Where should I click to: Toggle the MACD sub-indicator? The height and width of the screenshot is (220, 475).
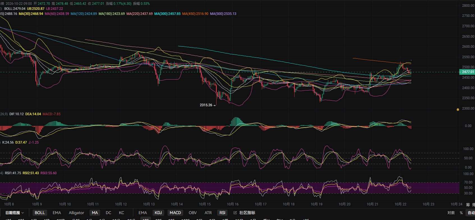tap(175, 213)
